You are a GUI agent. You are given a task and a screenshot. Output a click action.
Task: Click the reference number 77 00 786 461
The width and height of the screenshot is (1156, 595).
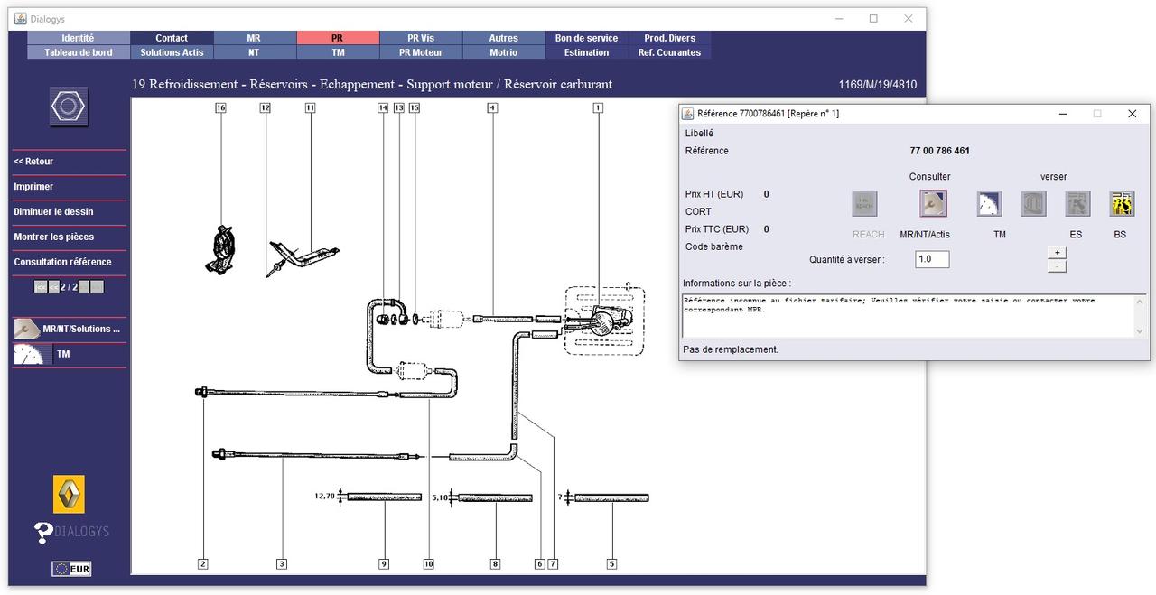pyautogui.click(x=939, y=151)
